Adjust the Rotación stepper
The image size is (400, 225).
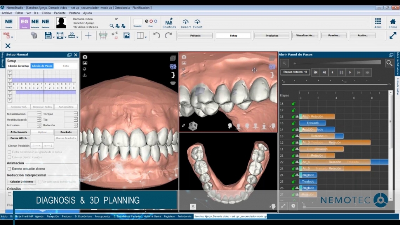(75, 125)
